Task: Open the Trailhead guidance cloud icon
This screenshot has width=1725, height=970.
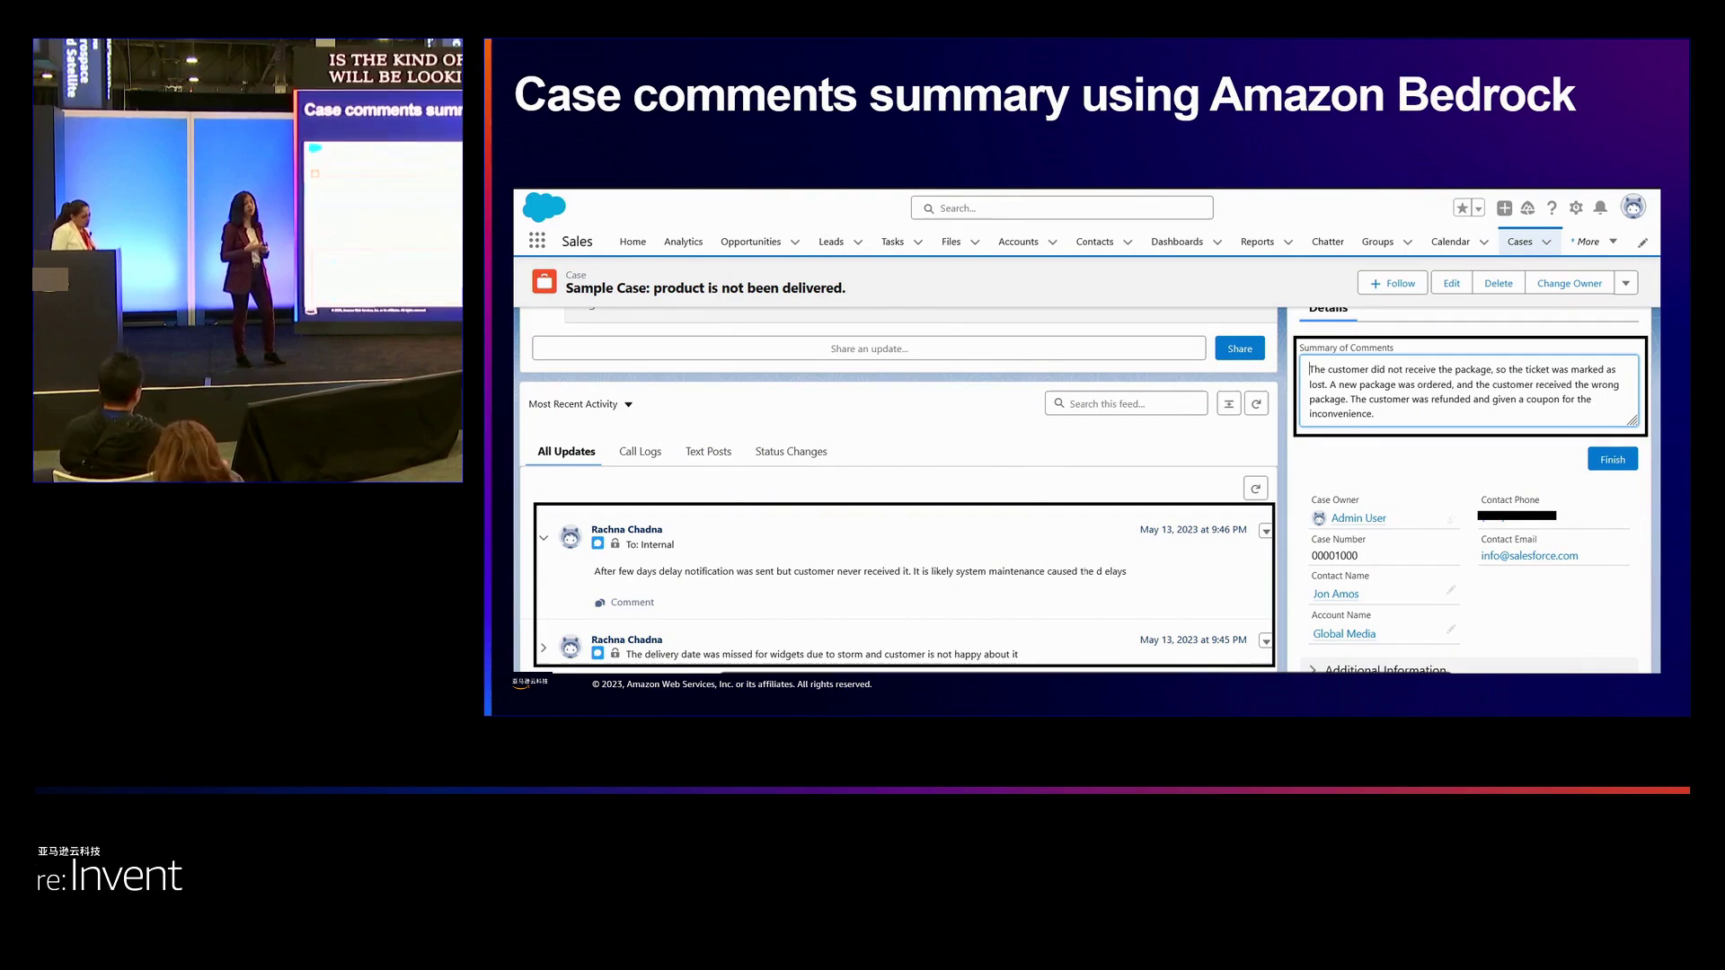Action: [1527, 208]
